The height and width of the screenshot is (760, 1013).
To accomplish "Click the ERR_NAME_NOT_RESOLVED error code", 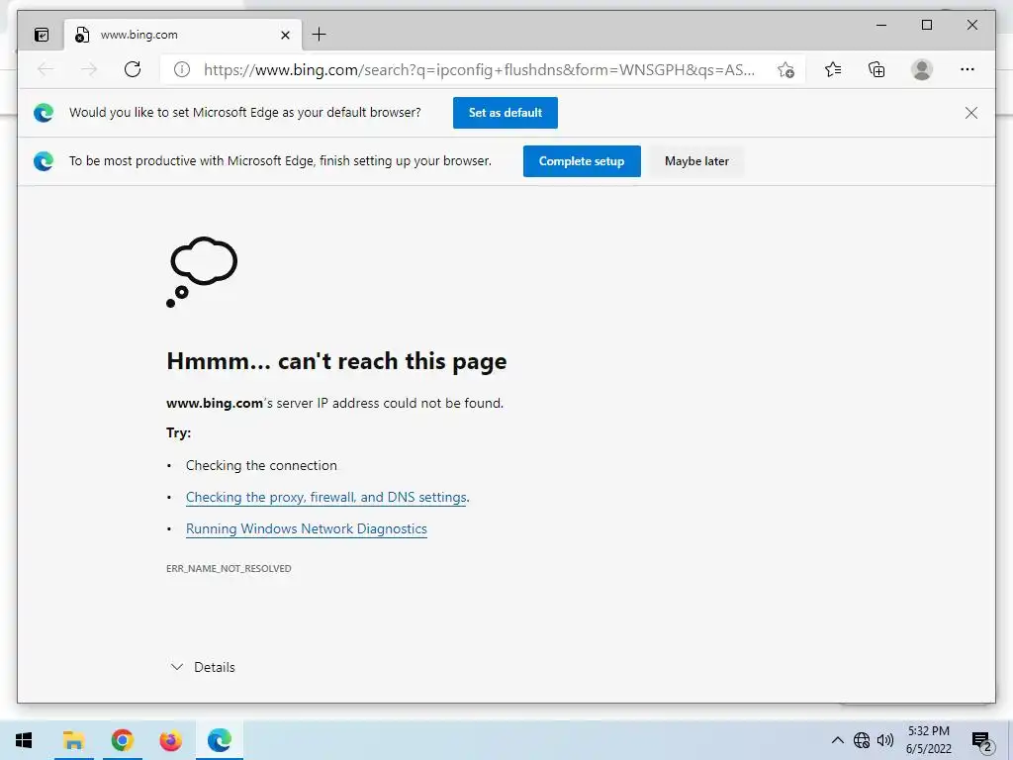I will click(x=229, y=569).
